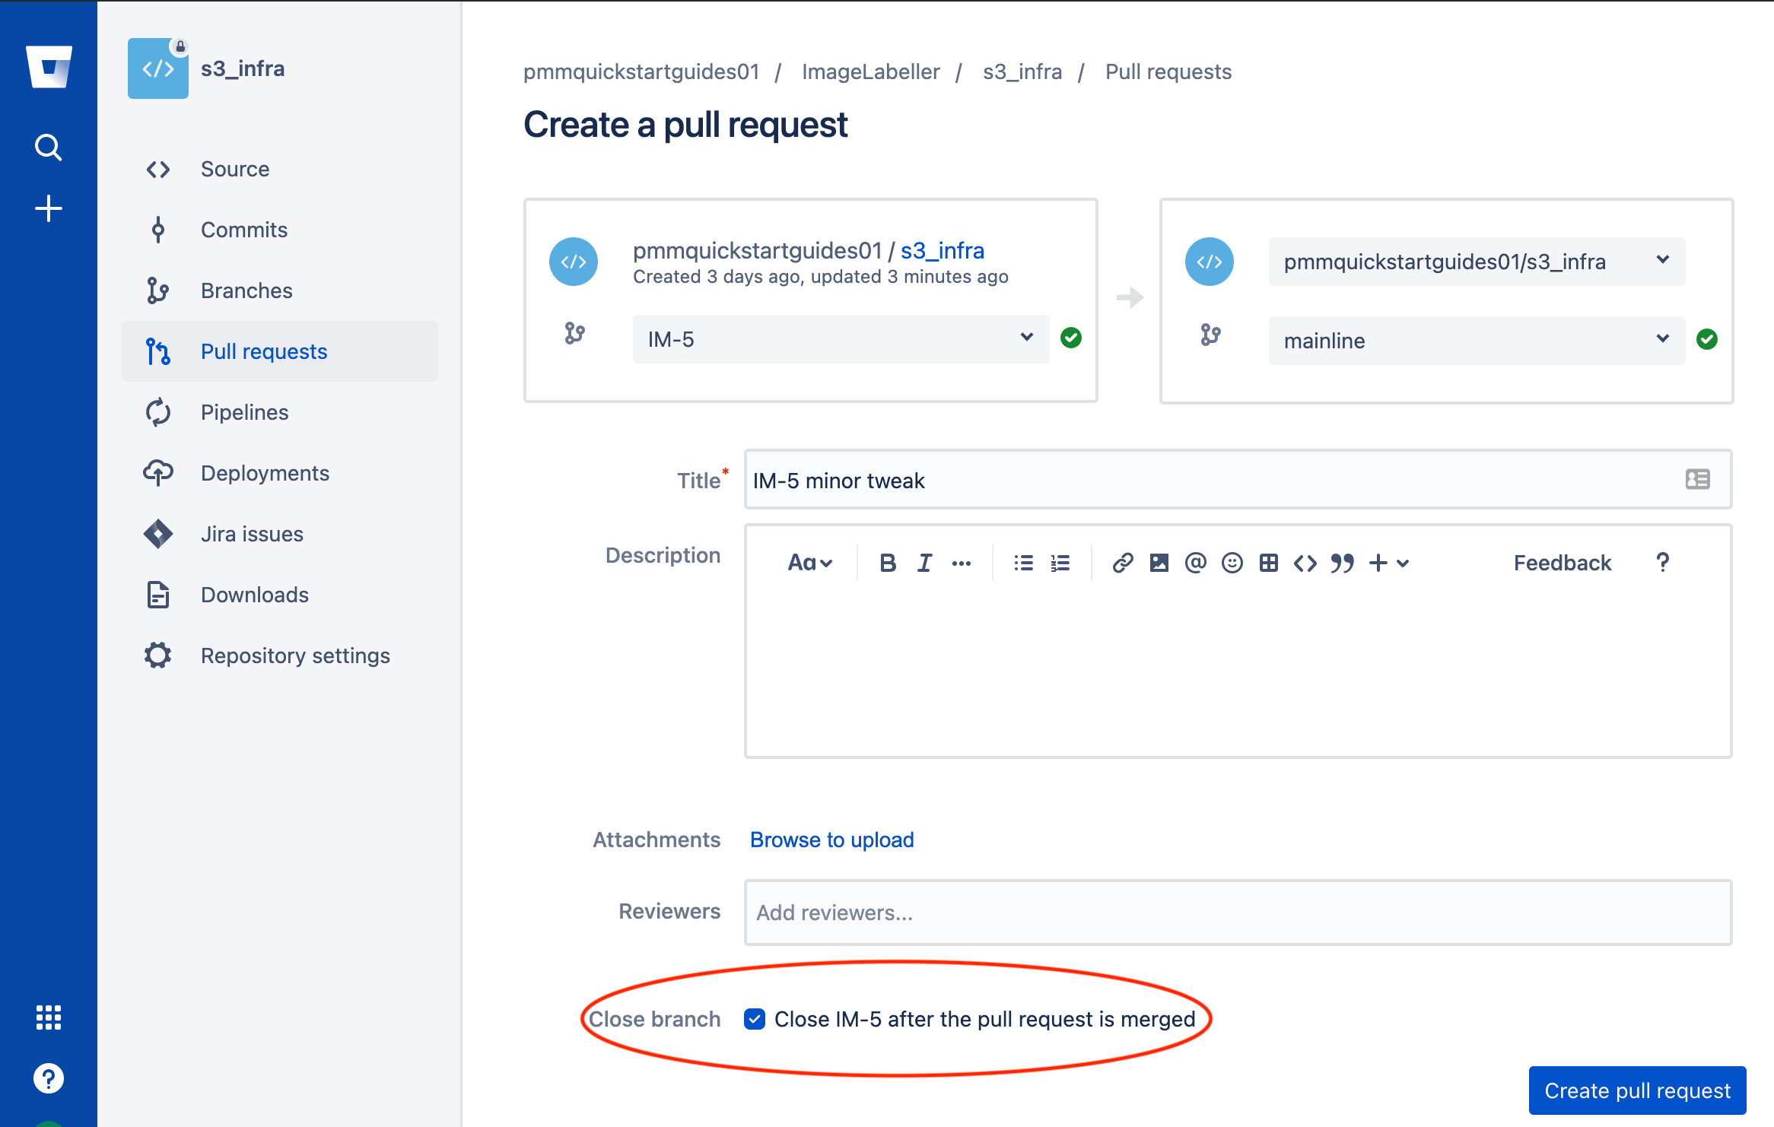1774x1127 pixels.
Task: Click the Pull requests navigation icon
Action: click(159, 351)
